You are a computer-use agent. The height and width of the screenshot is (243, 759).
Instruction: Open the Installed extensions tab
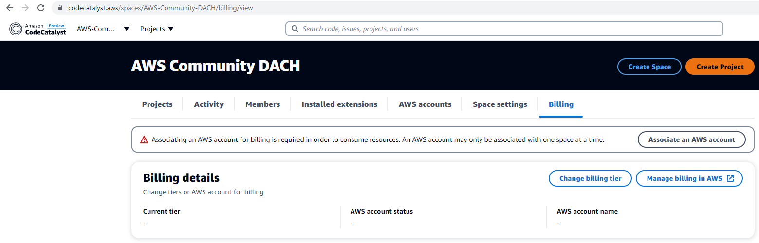(x=339, y=104)
